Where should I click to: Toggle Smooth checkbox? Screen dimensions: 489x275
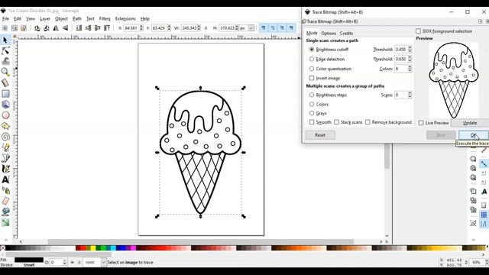point(312,122)
